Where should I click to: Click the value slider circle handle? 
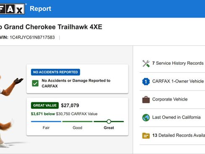point(109,122)
